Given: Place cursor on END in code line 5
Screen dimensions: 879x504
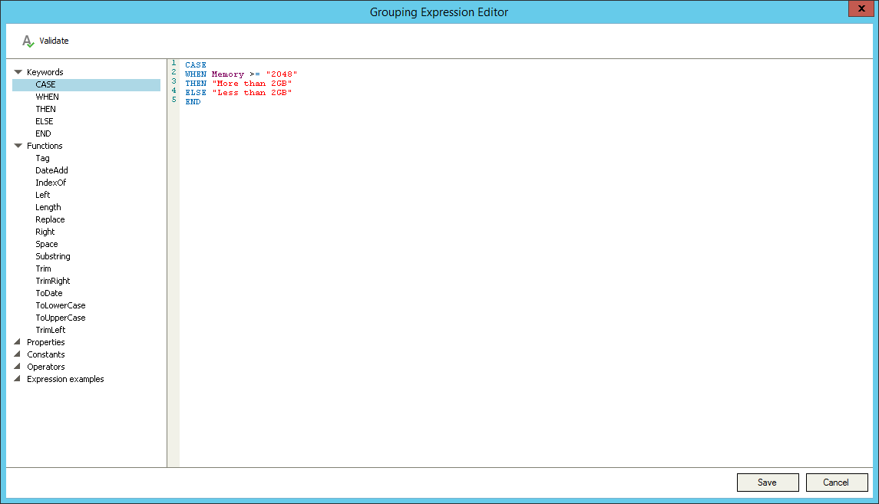Looking at the screenshot, I should point(193,102).
